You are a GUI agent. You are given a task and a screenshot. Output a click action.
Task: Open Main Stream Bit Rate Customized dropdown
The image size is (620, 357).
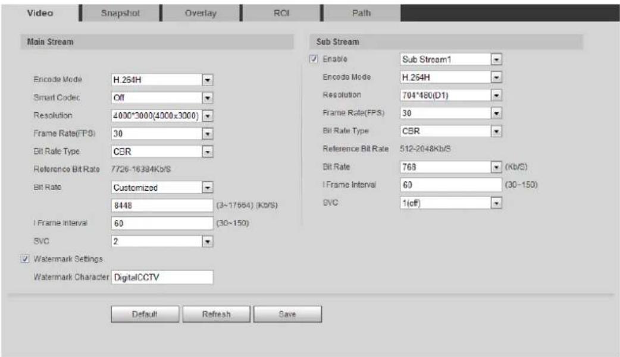(x=162, y=187)
